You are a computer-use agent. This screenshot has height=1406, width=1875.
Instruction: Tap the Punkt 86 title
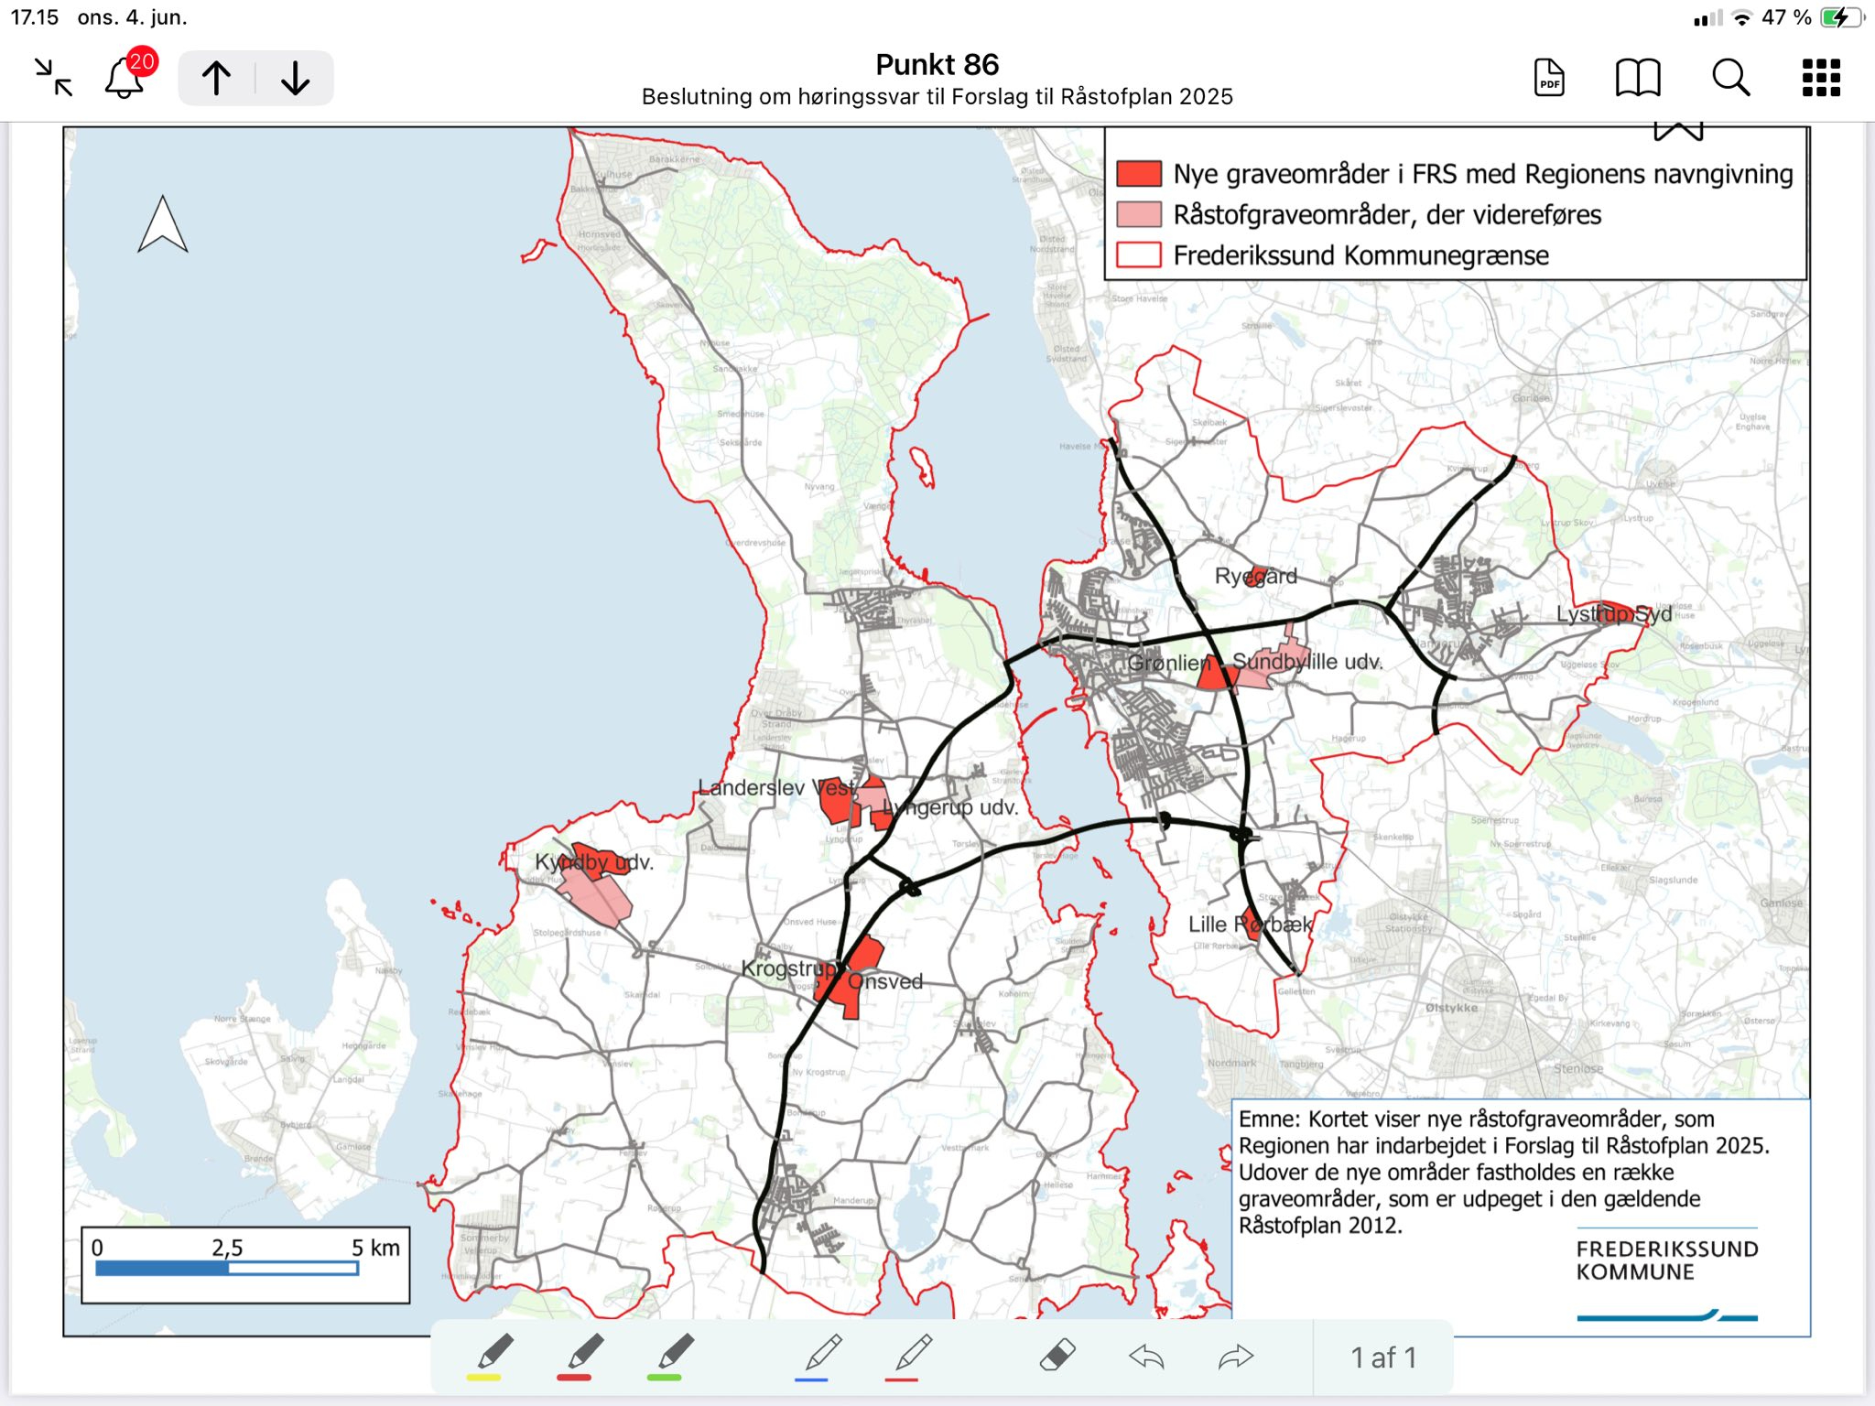tap(937, 65)
